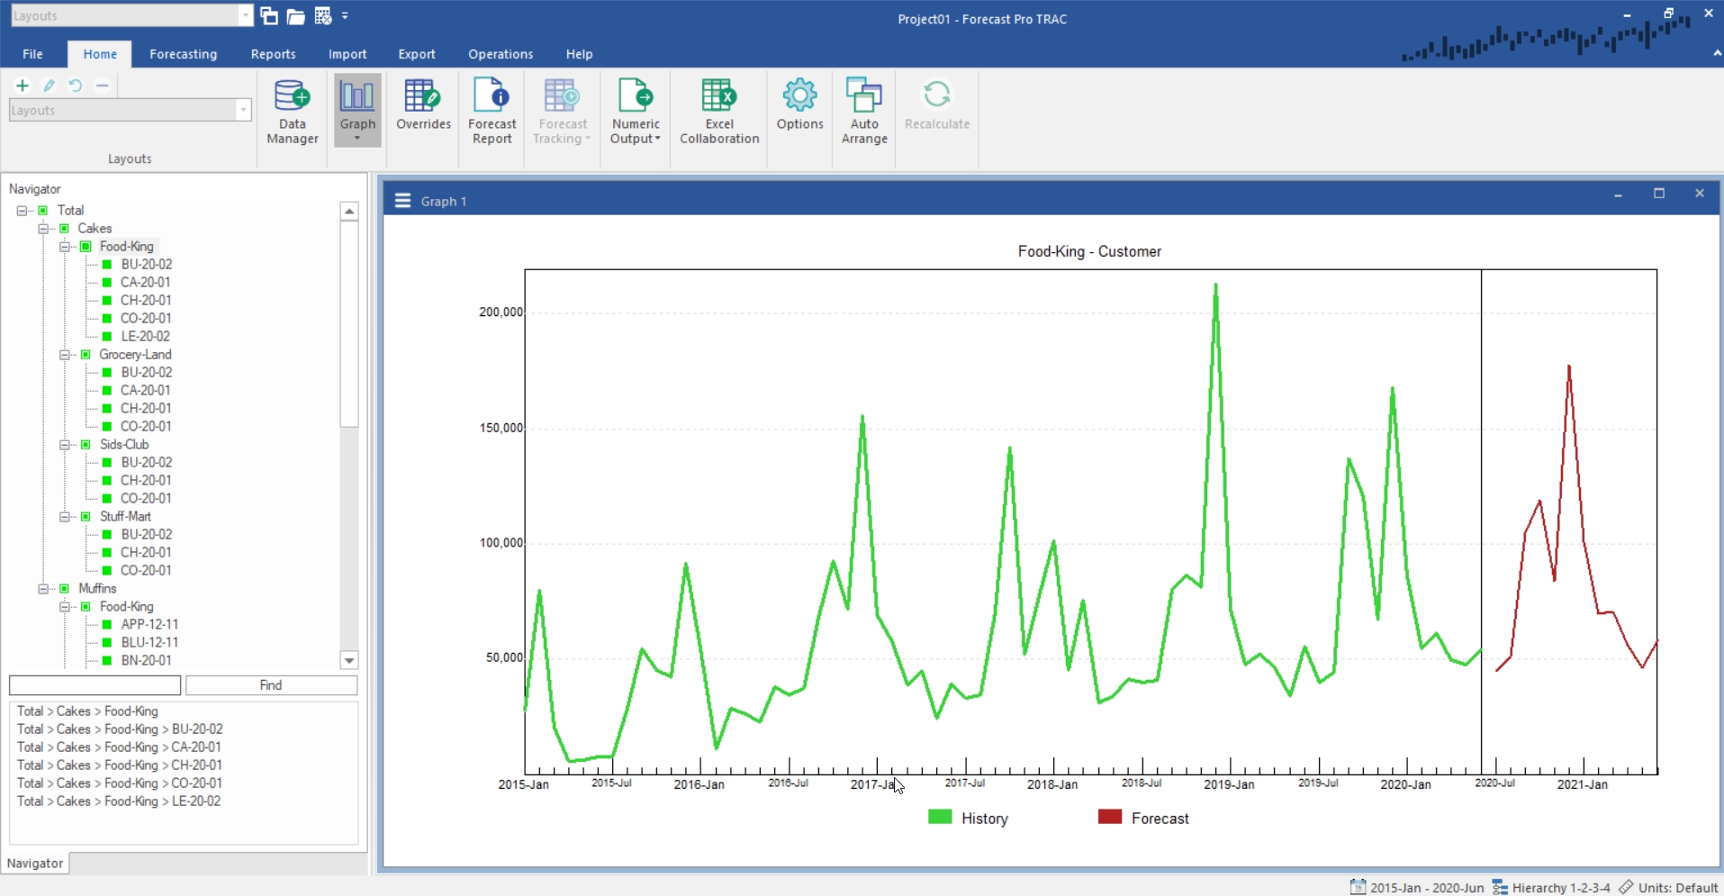Revert layout with the undo icon
The image size is (1724, 896).
(76, 86)
